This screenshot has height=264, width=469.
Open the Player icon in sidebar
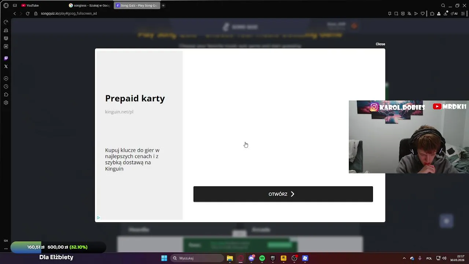pyautogui.click(x=6, y=78)
